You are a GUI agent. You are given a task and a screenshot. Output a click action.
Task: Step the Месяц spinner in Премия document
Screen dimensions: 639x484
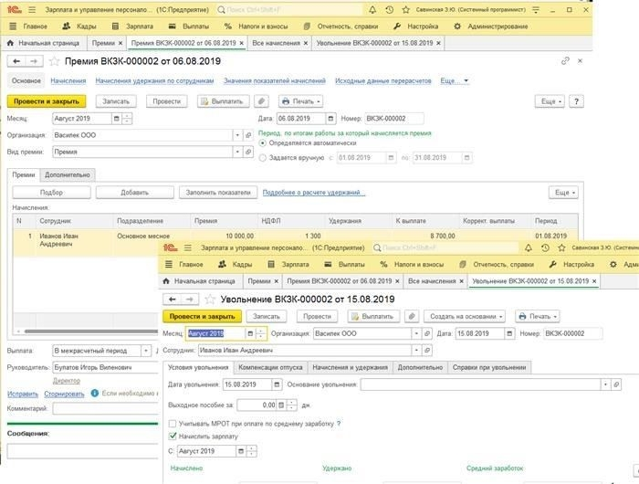(x=127, y=119)
